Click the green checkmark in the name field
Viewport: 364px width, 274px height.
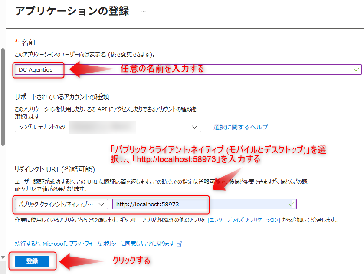356,69
